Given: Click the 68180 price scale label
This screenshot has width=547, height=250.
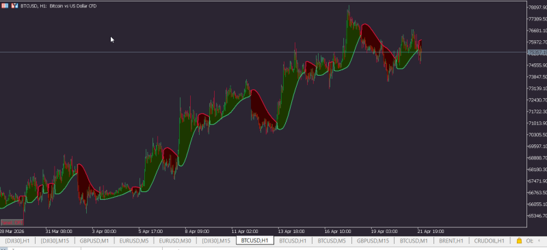Looking at the screenshot, I should tap(537, 170).
